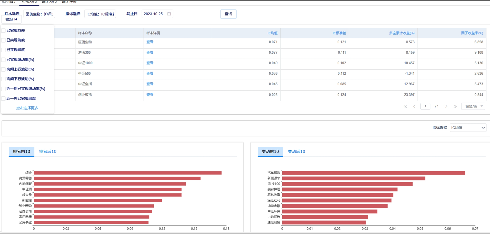This screenshot has width=490, height=234.
Task: Click the 收起 collapse button
Action: [11, 19]
